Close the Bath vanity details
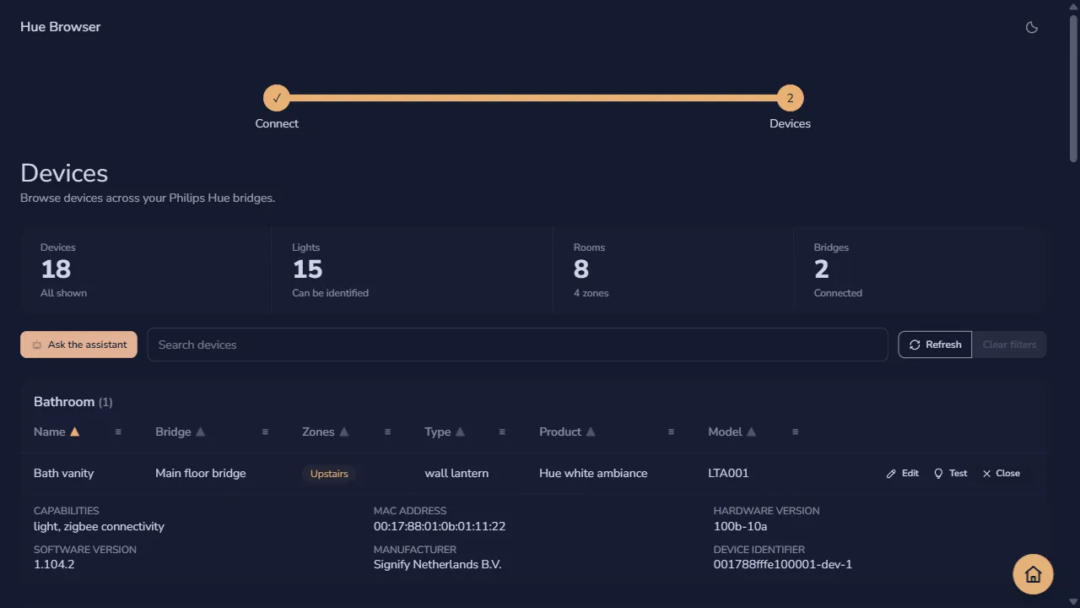1080x608 pixels. [1001, 474]
